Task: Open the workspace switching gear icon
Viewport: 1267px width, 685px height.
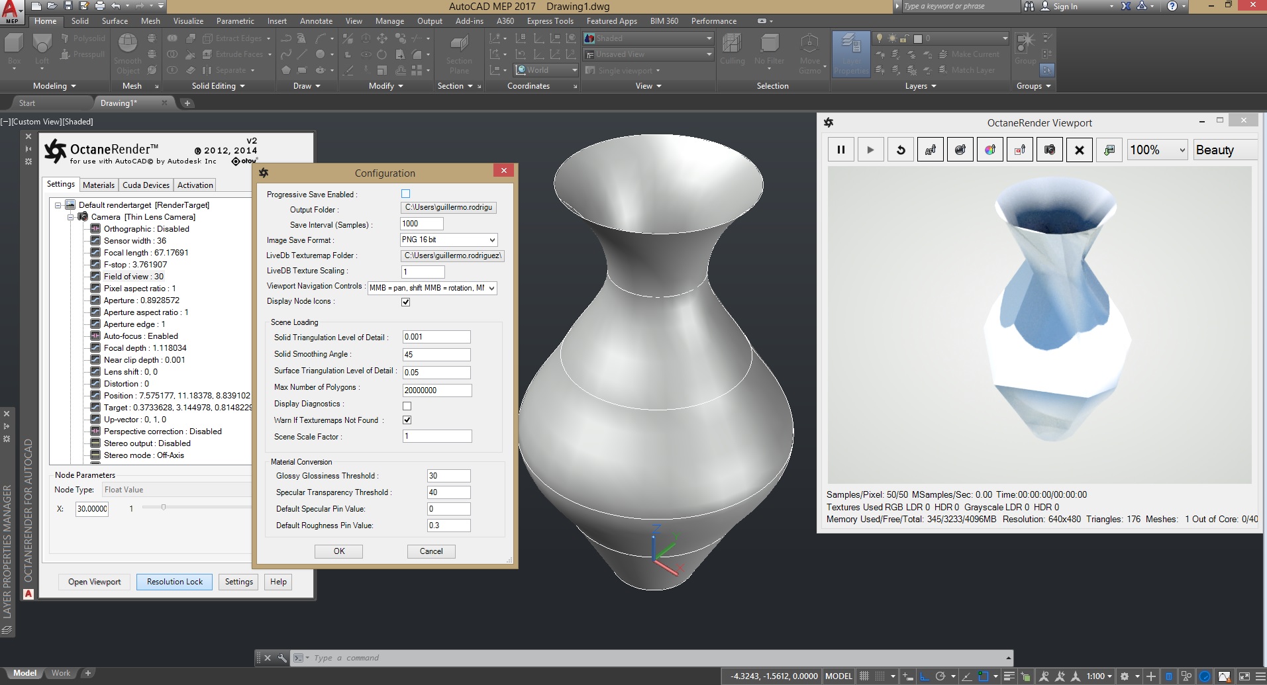Action: pos(1124,676)
